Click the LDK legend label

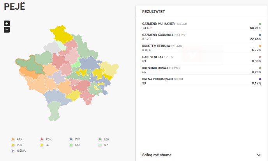click(107, 139)
